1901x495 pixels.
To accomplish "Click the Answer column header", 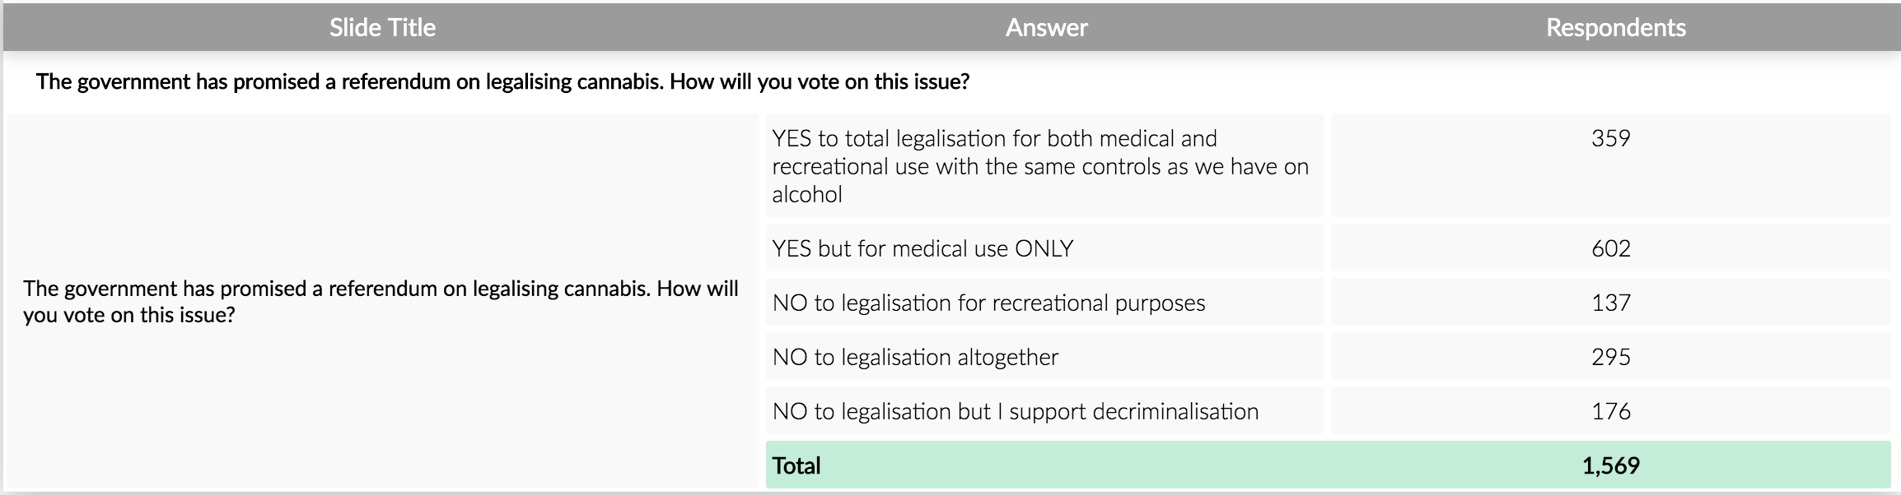I will (x=1046, y=28).
